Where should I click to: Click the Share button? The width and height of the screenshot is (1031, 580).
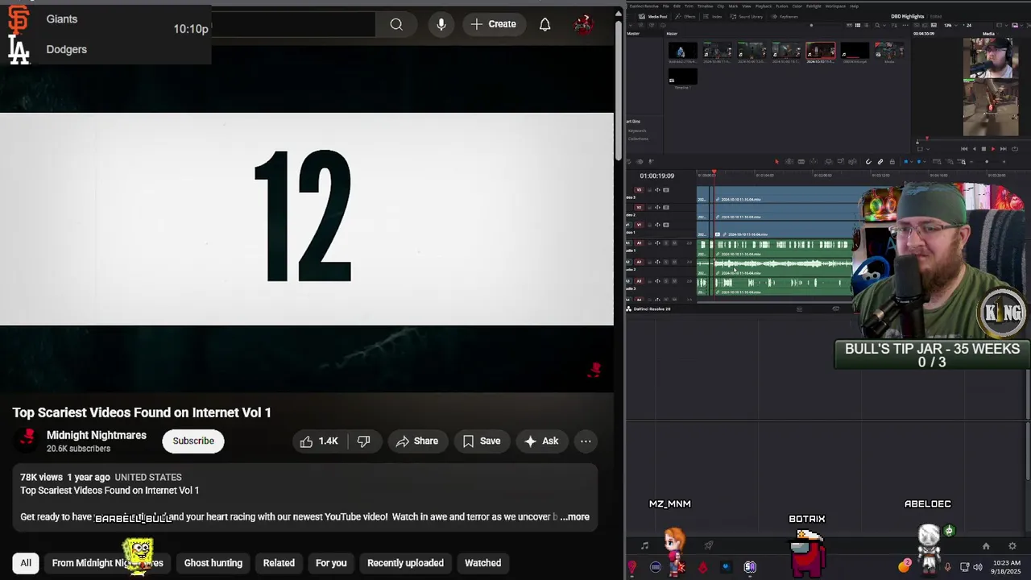[x=416, y=441]
